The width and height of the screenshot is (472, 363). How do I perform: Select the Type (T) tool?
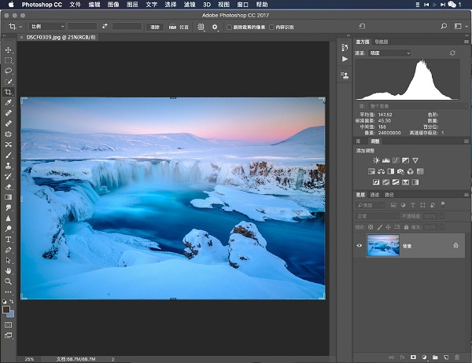tap(9, 238)
